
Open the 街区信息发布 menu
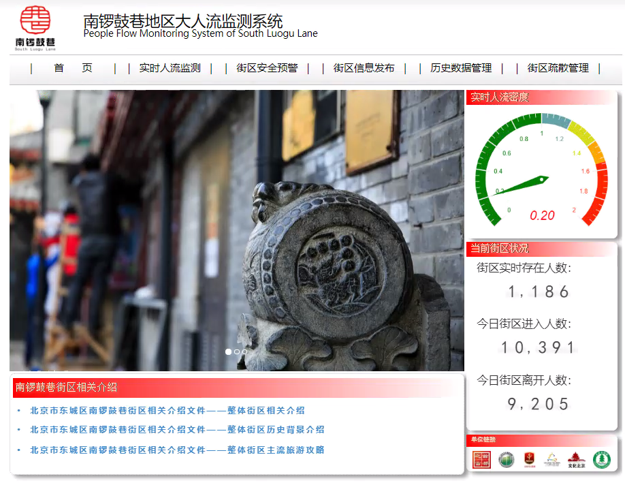tap(364, 68)
